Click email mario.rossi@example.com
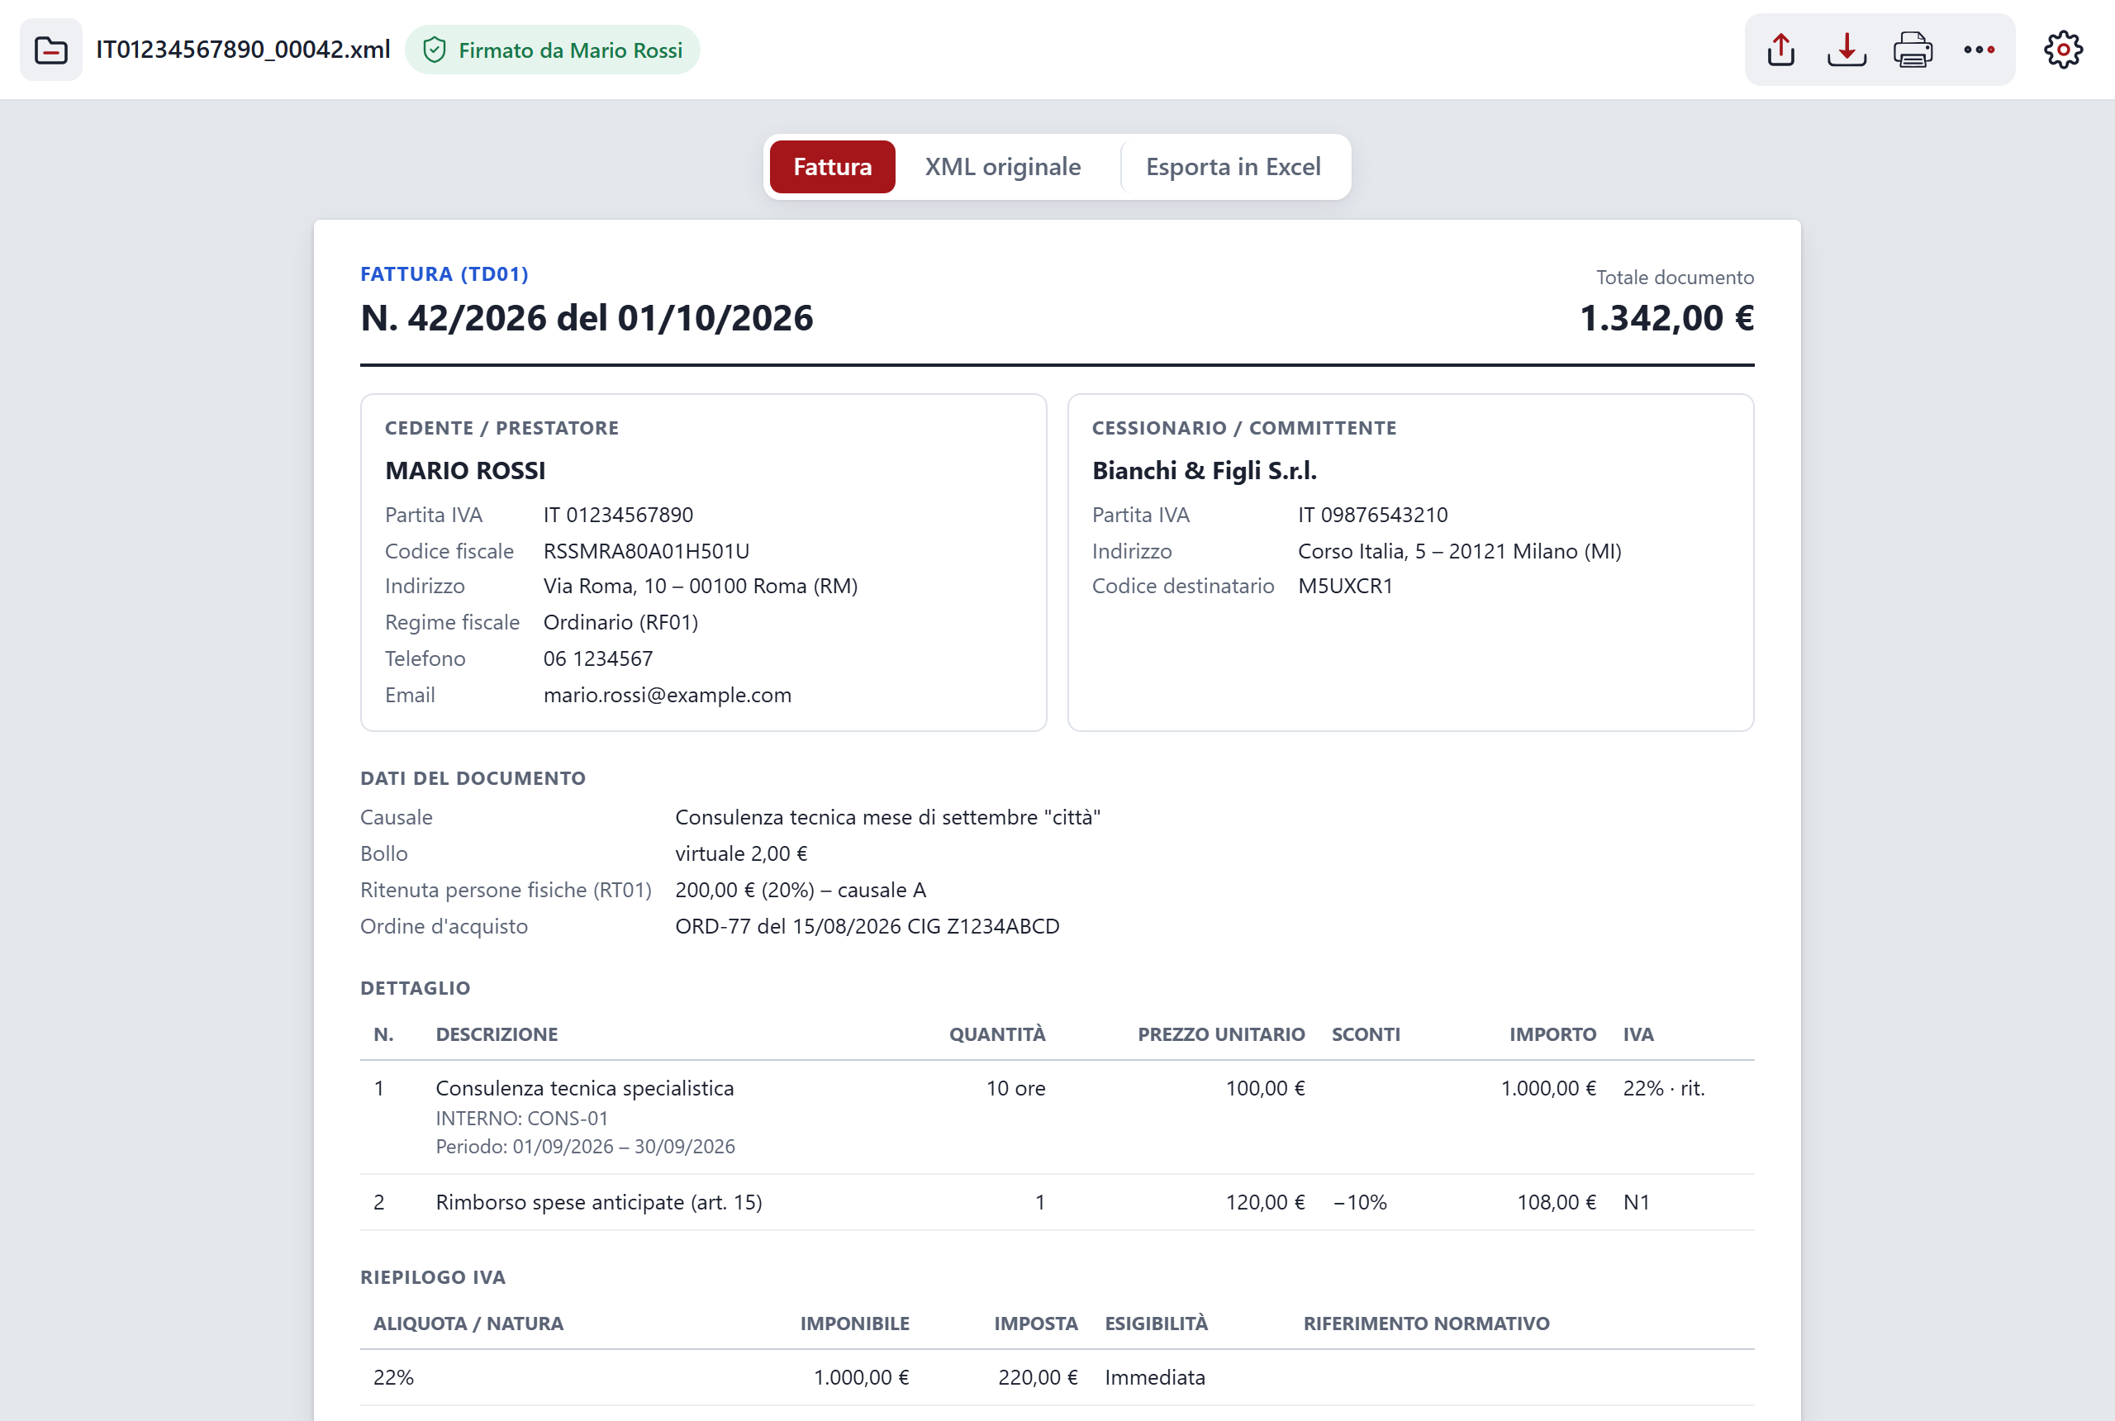Screen dimensions: 2115x1421 [x=667, y=695]
